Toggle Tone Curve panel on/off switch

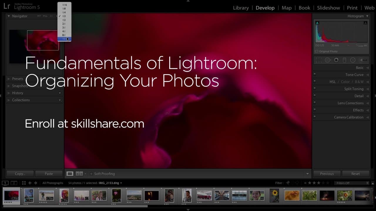(x=315, y=75)
